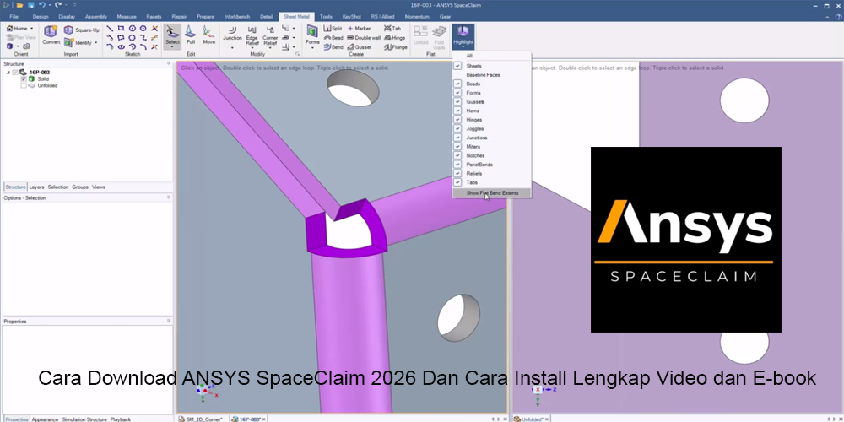844x422 pixels.
Task: Toggle the Joggles highlight checkbox
Action: (457, 128)
